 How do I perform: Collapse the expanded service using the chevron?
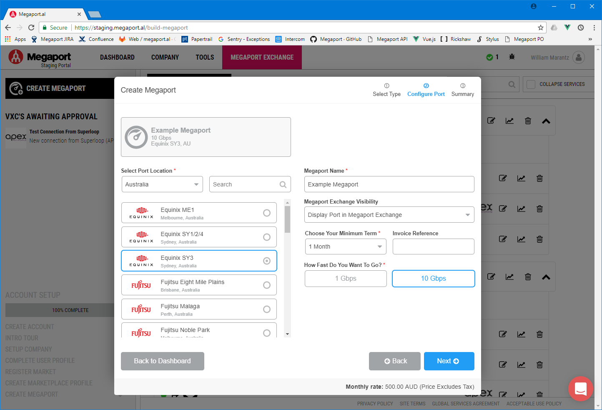546,121
